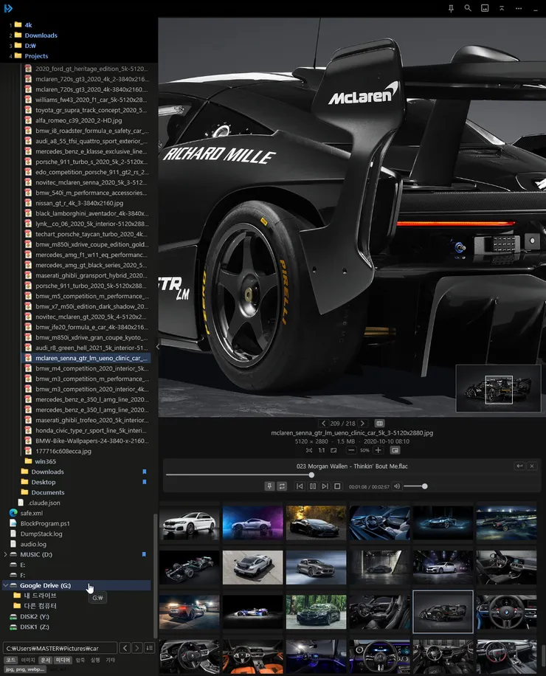Screen dimensions: 546x676
Task: Click the app logo icon top left
Action: click(x=8, y=8)
